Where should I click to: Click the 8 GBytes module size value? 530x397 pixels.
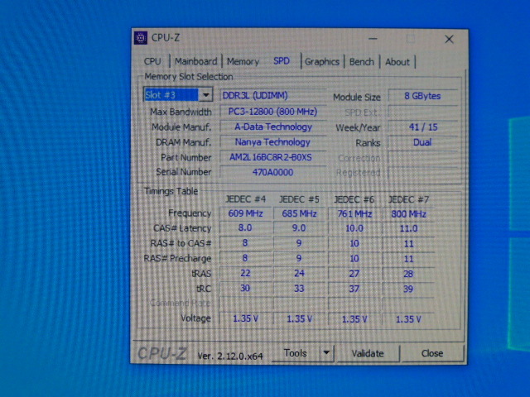(422, 96)
